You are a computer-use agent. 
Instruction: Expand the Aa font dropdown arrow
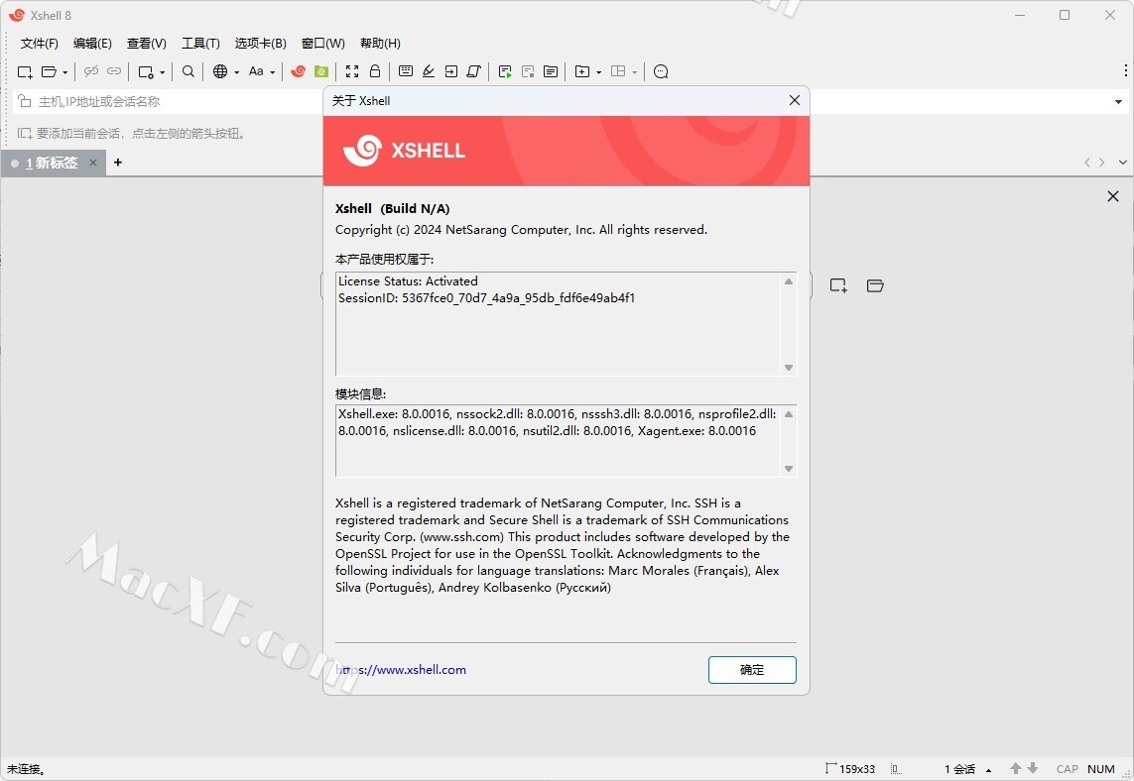coord(273,72)
